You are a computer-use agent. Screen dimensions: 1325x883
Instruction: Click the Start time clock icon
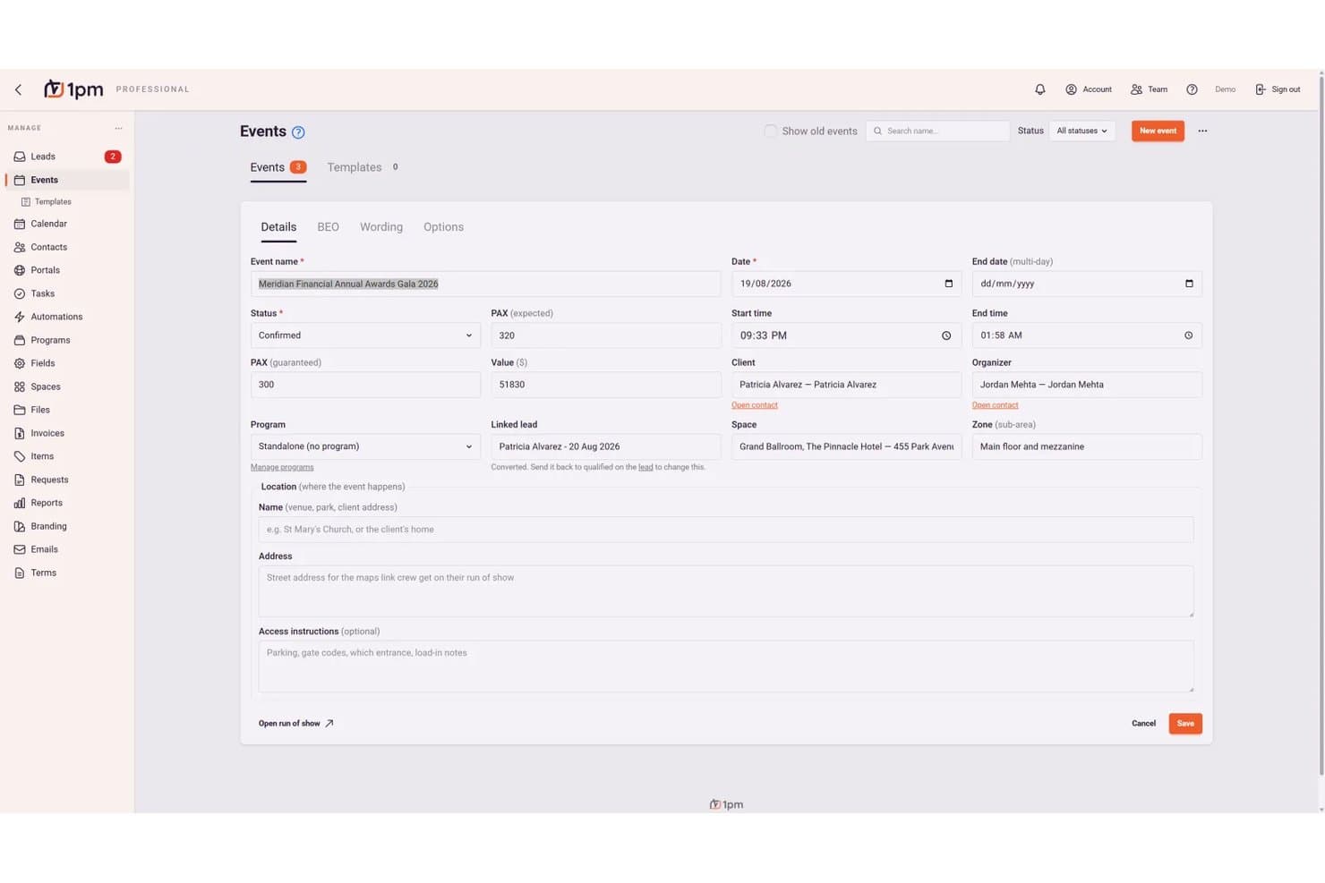coord(946,335)
